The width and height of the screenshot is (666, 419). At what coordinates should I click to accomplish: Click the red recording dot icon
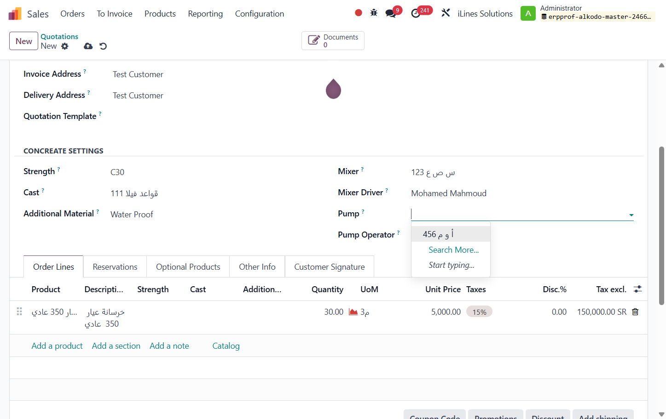point(359,13)
